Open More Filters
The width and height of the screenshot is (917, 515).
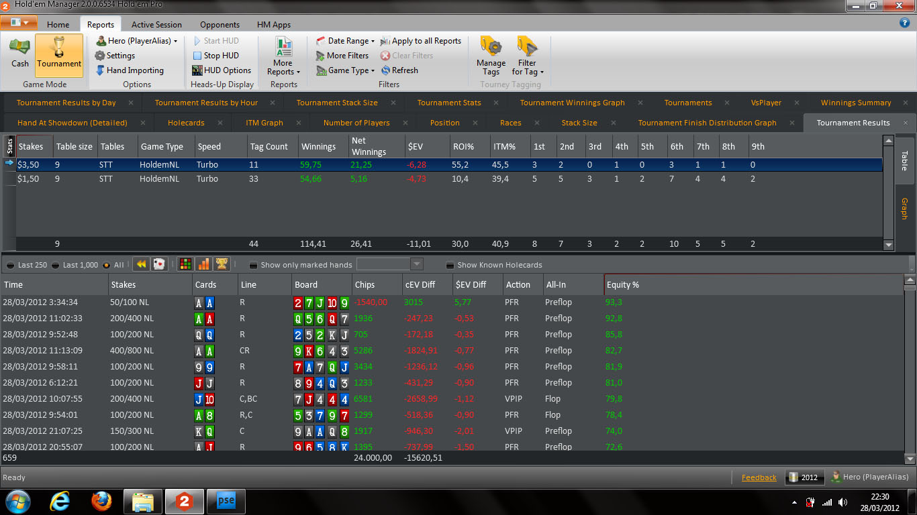point(342,56)
